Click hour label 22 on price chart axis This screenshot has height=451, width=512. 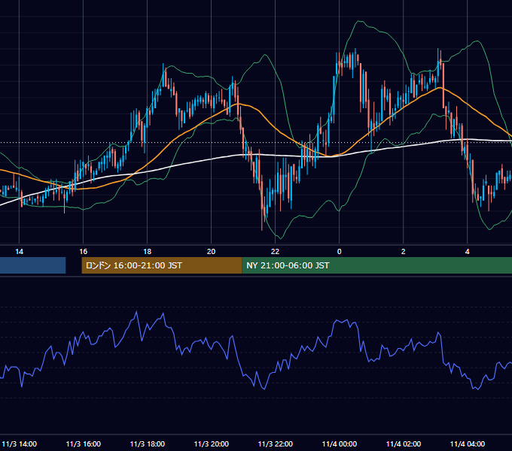pos(276,251)
